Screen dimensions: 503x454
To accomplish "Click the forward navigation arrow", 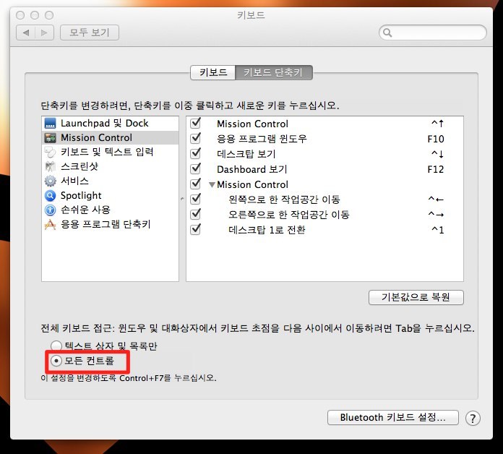I will pyautogui.click(x=44, y=33).
